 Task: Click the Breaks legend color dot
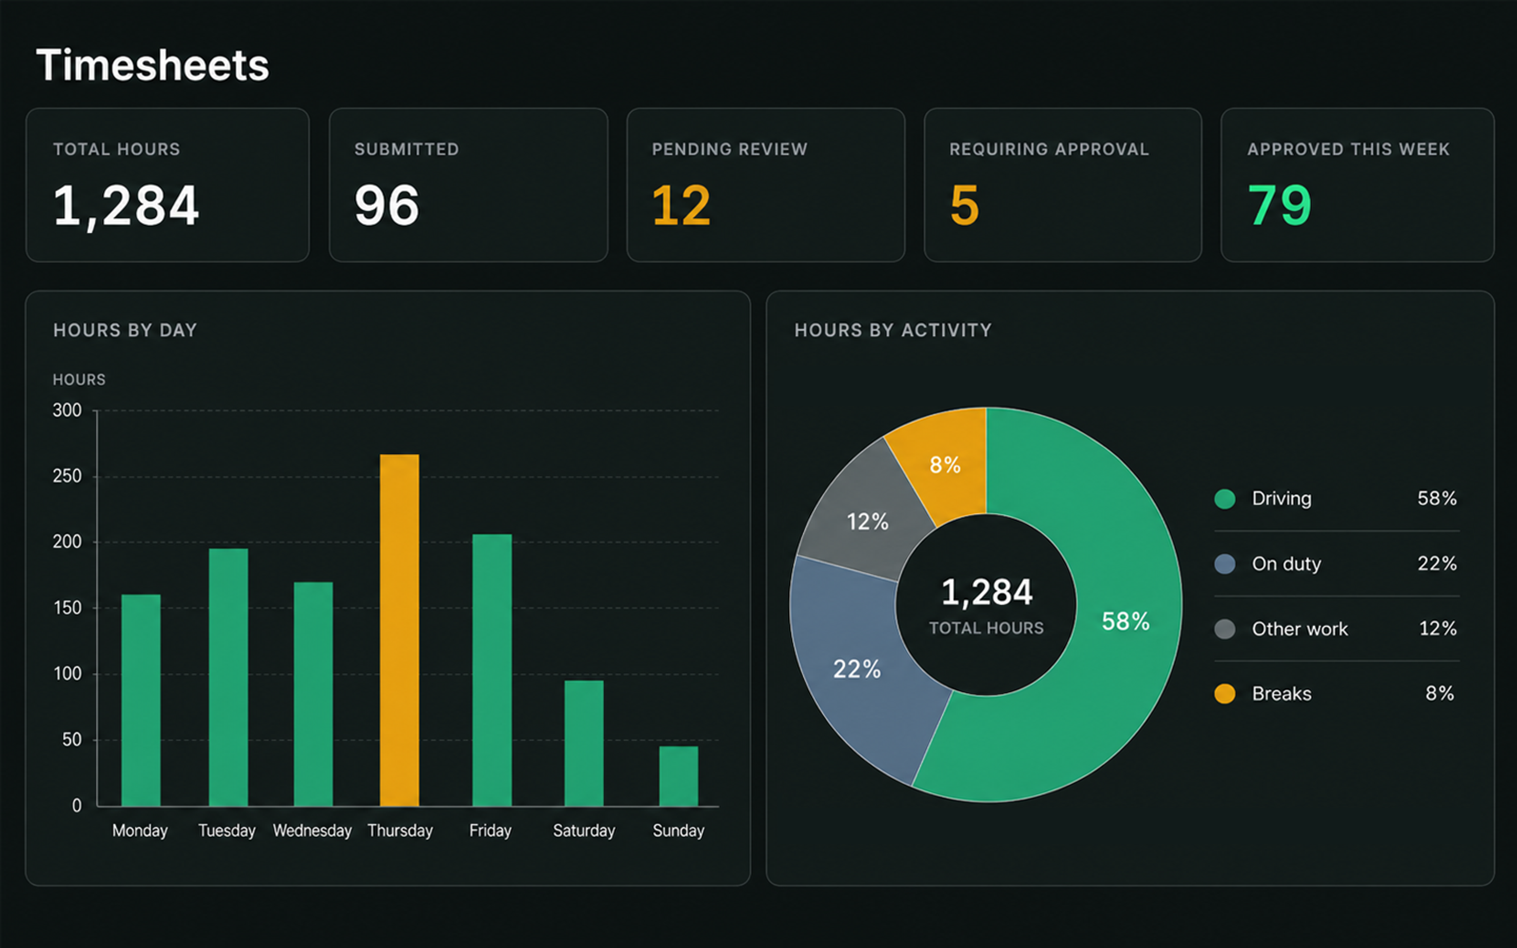(x=1225, y=694)
